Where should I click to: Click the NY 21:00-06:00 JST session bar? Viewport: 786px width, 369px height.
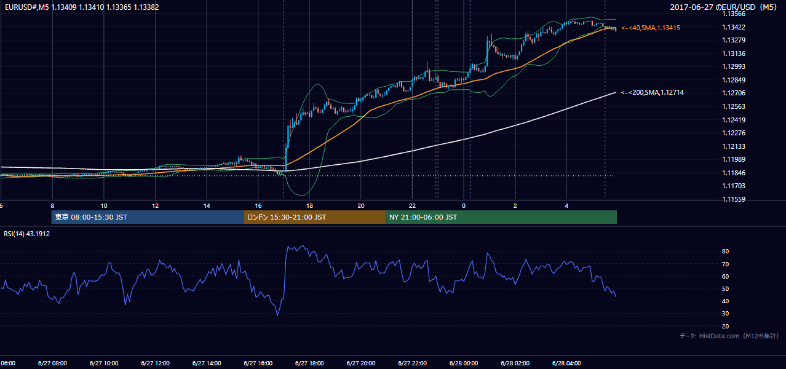[501, 217]
